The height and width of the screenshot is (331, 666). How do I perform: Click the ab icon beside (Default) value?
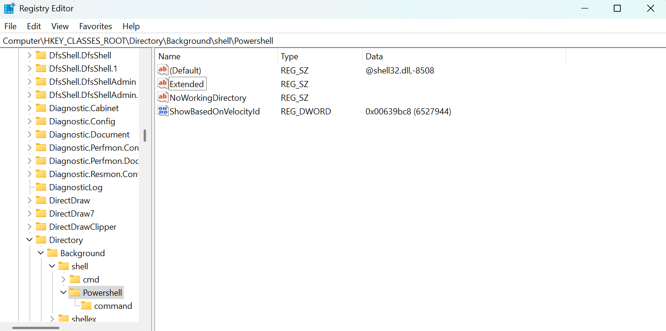tap(162, 70)
